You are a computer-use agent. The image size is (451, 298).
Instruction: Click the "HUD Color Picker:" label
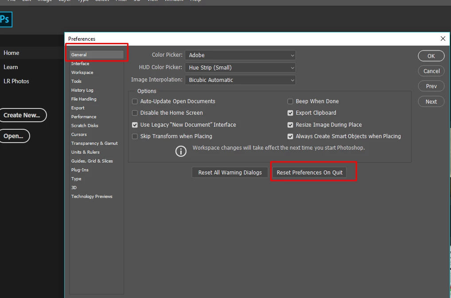[160, 67]
